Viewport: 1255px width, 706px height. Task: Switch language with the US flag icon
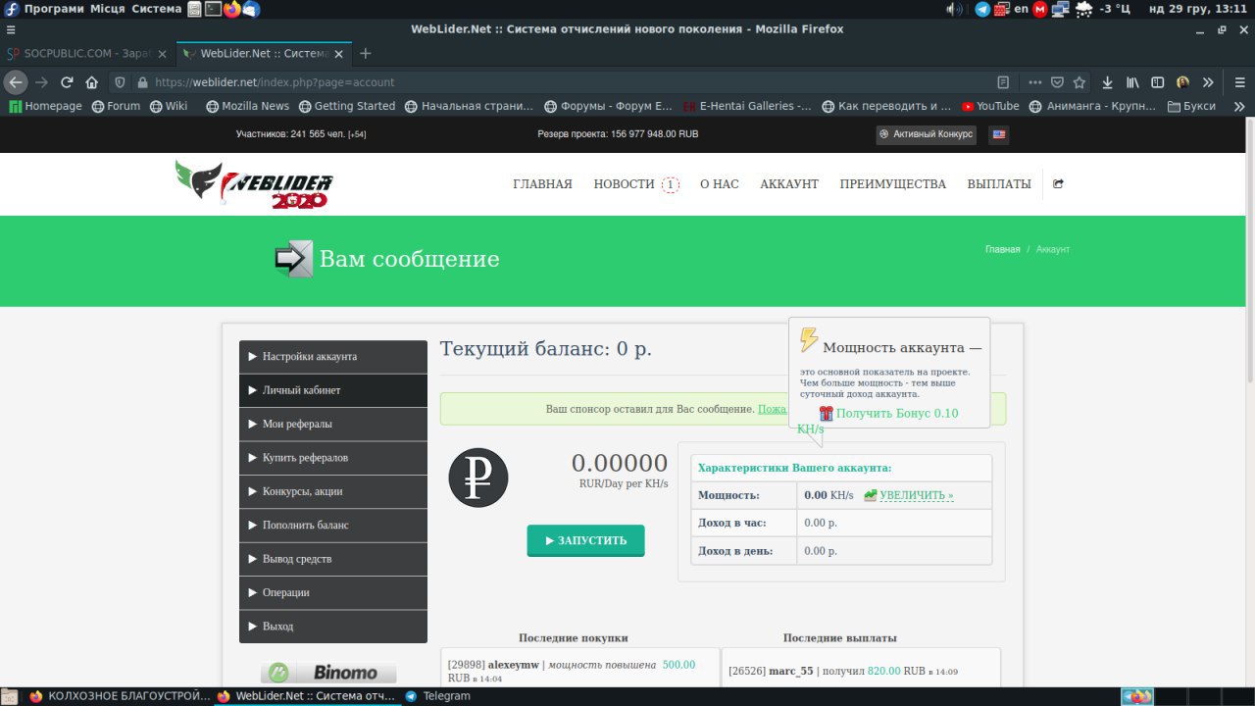coord(999,134)
